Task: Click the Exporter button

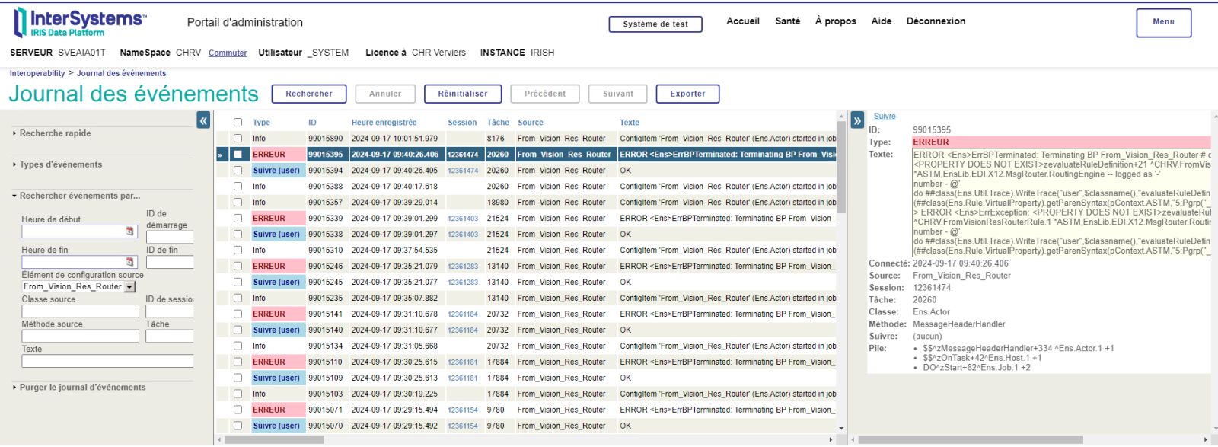Action: (x=687, y=94)
